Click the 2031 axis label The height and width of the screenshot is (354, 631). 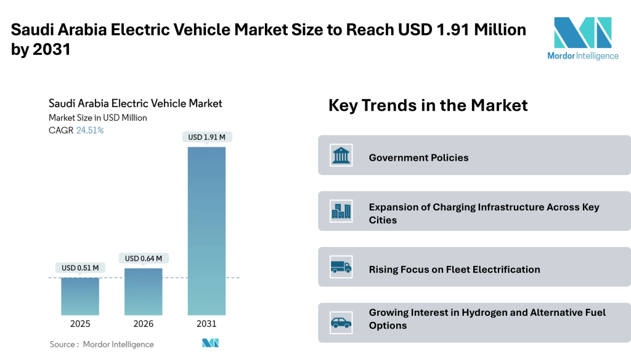(207, 324)
